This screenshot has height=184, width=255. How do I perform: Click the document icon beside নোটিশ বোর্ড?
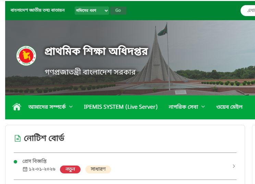(17, 139)
